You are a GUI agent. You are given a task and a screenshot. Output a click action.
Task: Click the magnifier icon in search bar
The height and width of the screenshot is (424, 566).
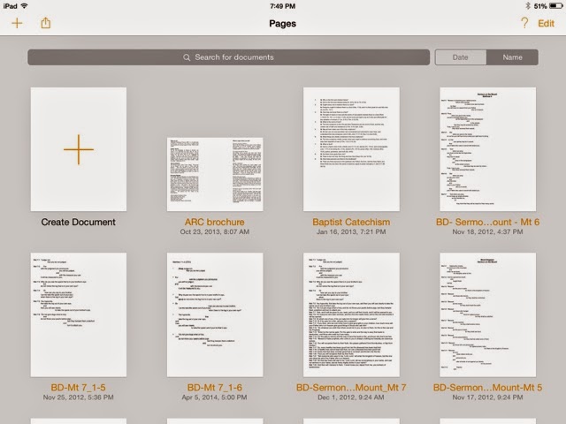coord(187,57)
